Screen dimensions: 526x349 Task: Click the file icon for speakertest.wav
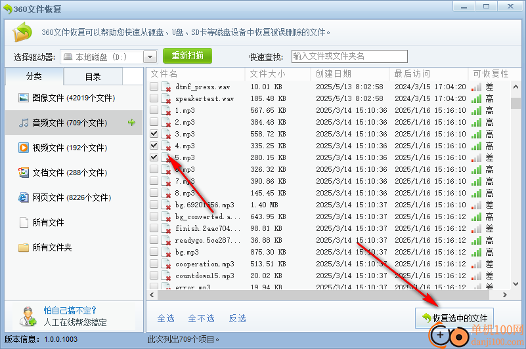pos(166,98)
